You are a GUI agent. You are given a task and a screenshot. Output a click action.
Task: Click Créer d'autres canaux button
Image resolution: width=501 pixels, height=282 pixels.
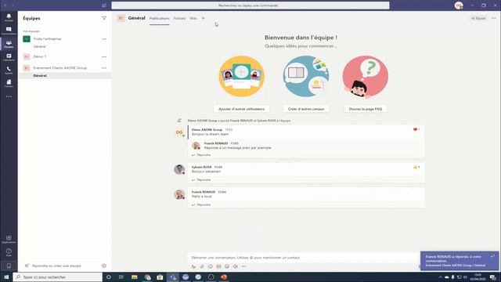[306, 109]
